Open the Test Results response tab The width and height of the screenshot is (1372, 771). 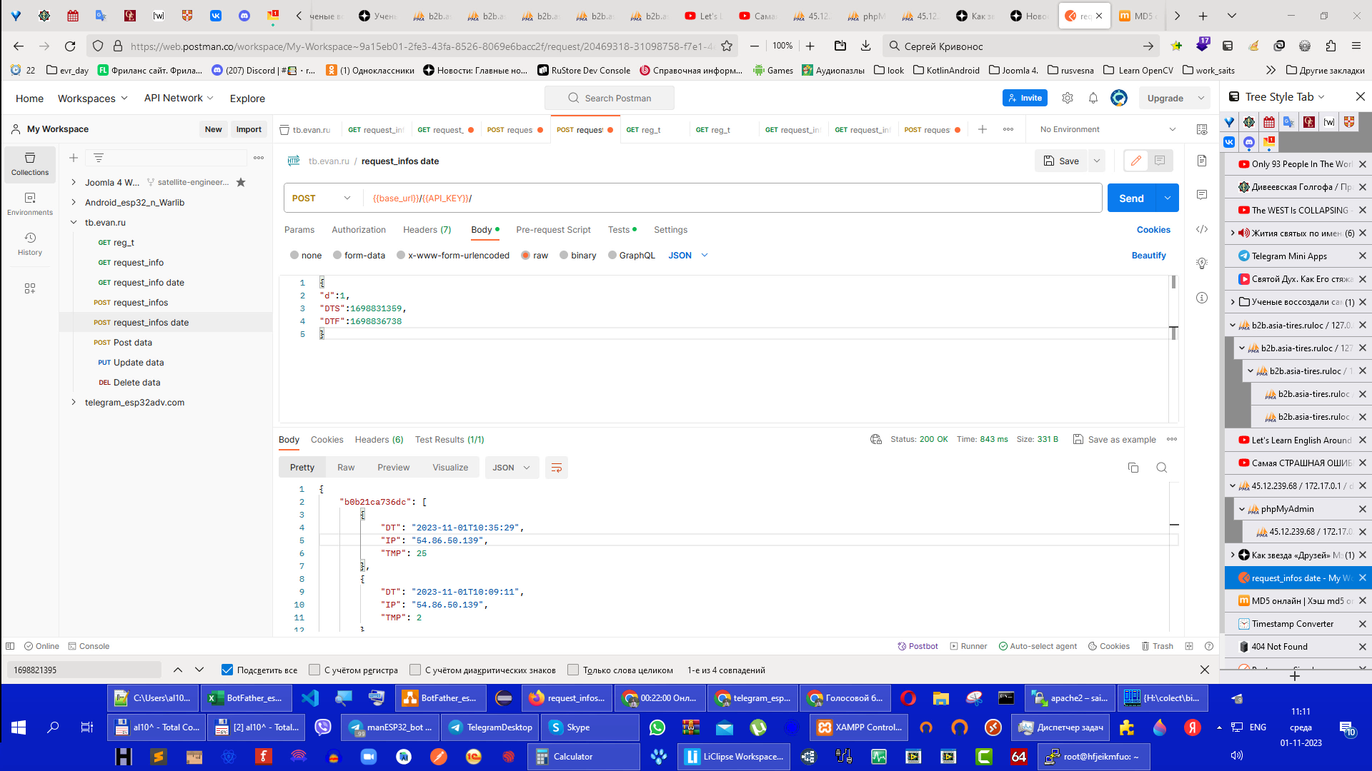pos(449,440)
